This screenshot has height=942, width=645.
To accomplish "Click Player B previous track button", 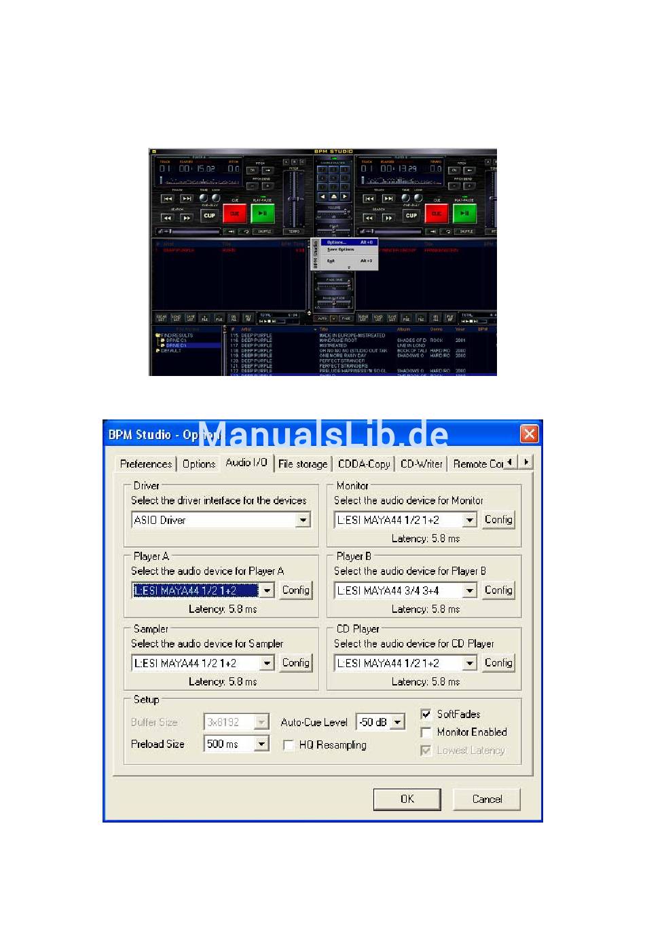I will click(x=369, y=198).
